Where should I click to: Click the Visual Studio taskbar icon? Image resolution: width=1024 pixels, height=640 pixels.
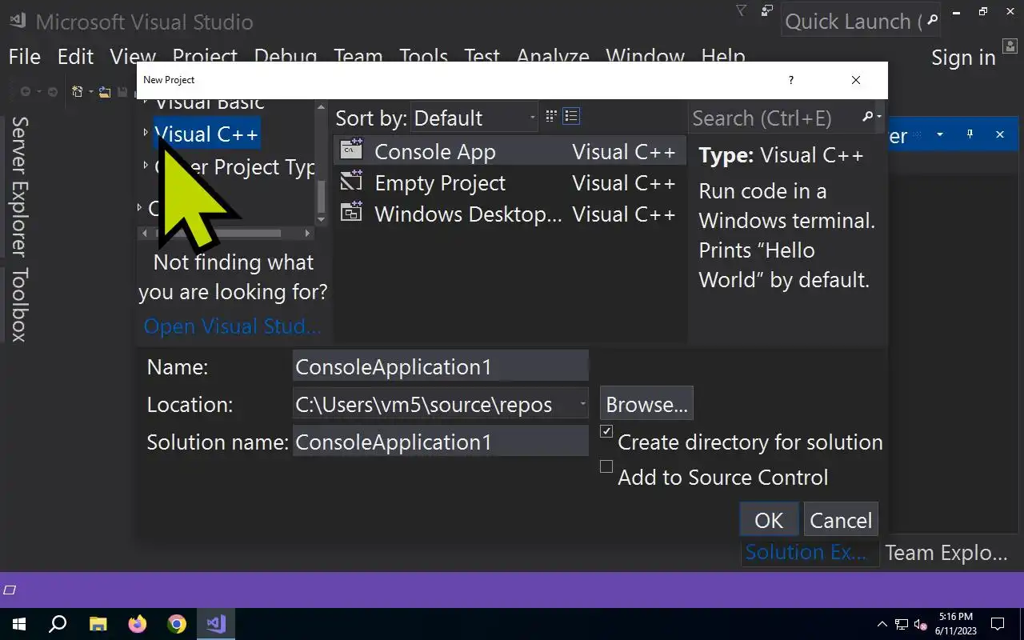click(216, 624)
